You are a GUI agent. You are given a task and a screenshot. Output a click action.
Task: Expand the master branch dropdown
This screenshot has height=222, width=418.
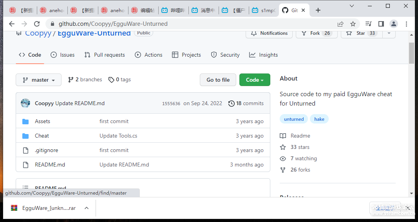(x=38, y=80)
